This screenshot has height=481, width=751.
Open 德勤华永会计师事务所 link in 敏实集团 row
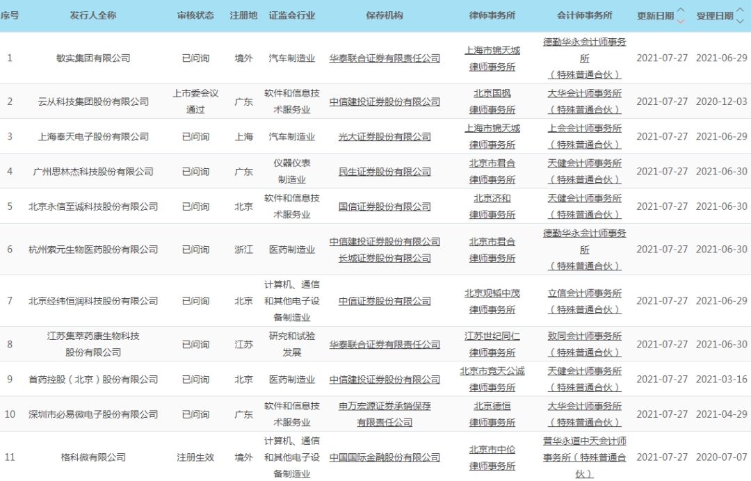[584, 58]
